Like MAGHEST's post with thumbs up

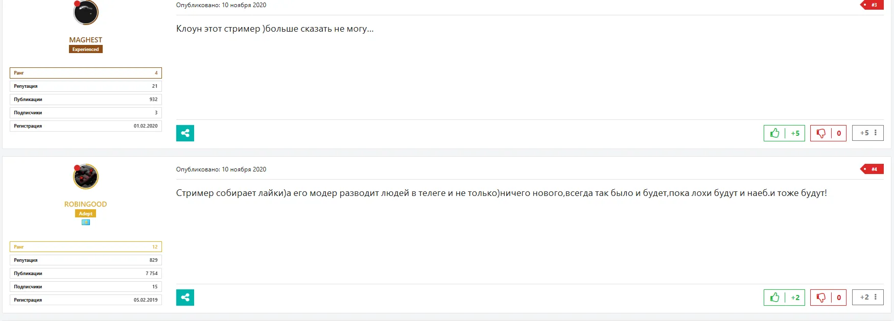774,133
